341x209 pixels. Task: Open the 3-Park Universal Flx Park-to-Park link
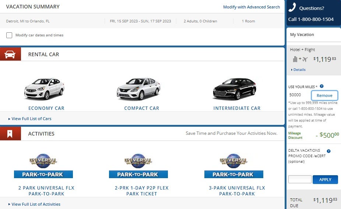click(x=237, y=191)
